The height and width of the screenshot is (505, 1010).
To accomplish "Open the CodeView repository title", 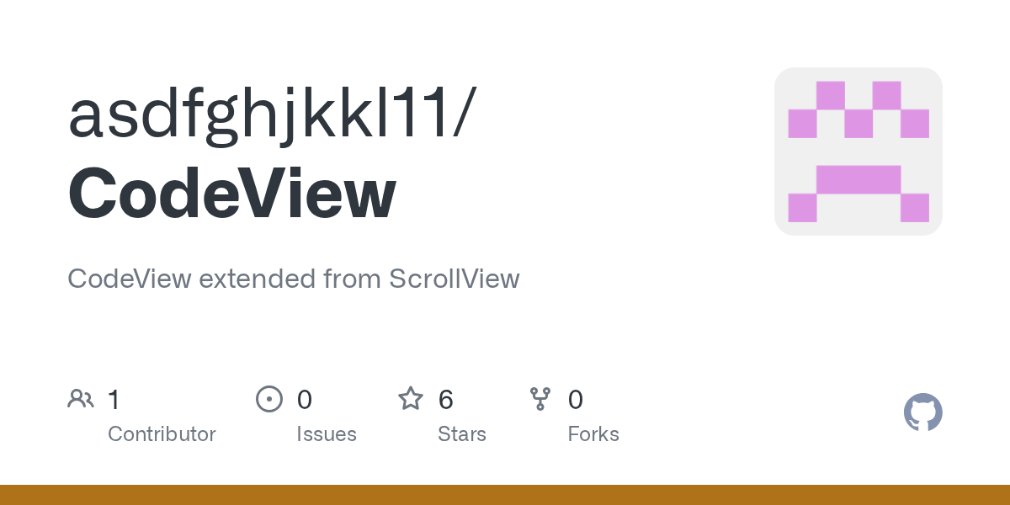I will [x=231, y=193].
